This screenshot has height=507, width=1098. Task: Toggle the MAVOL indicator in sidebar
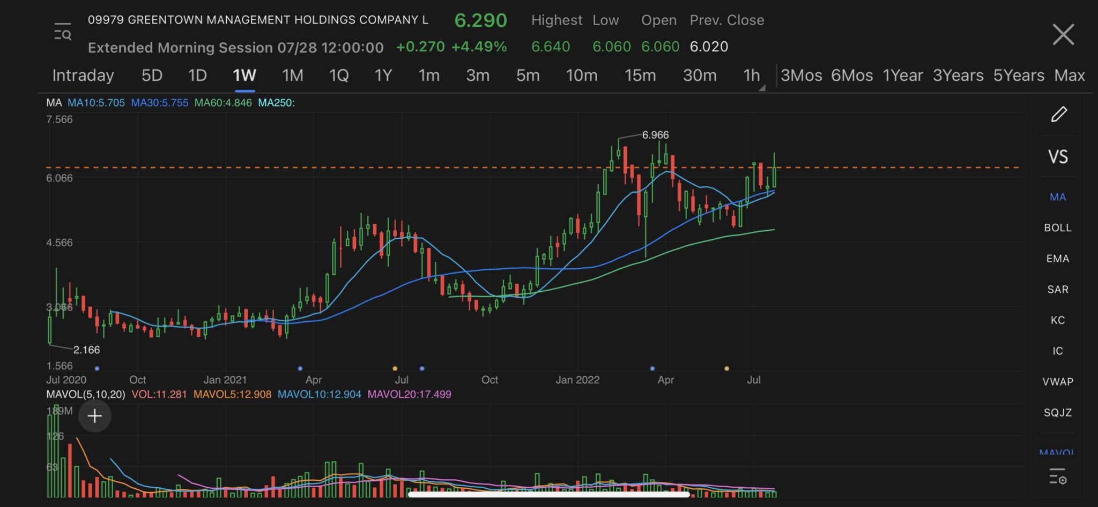click(x=1057, y=451)
